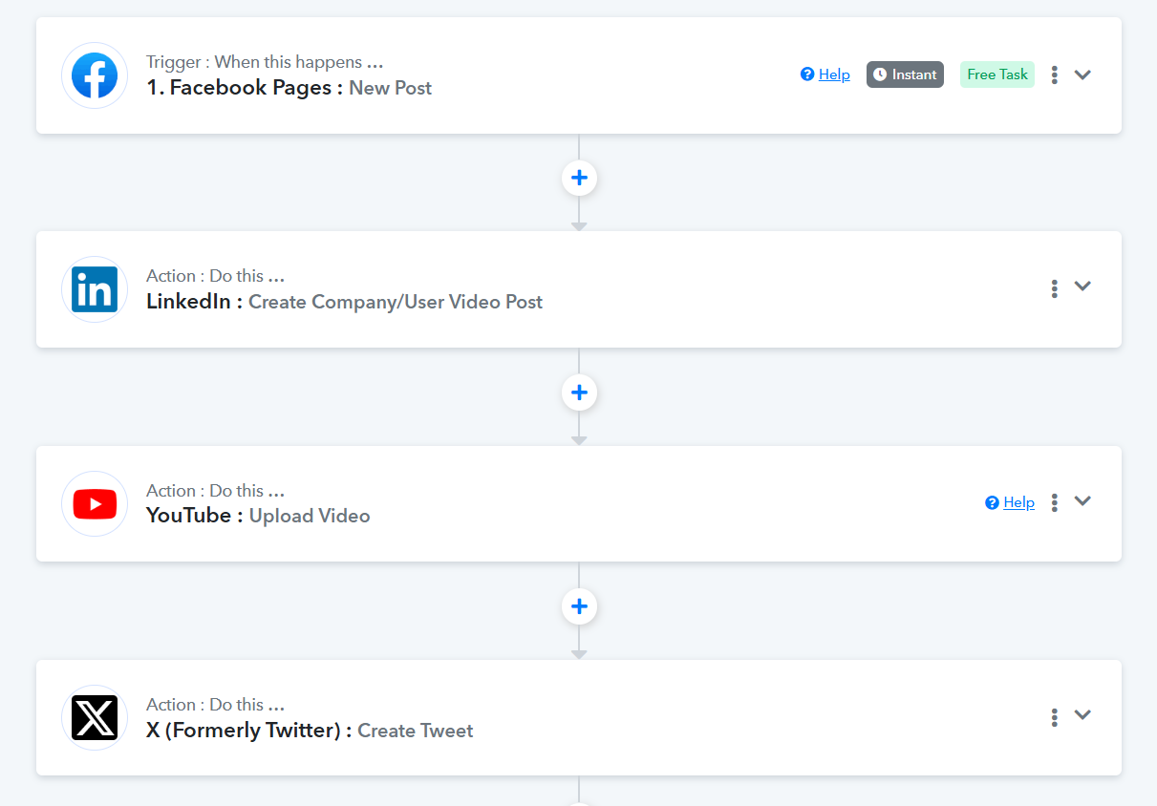Screen dimensions: 1157x806
Task: Click the Free Task badge
Action: click(x=997, y=74)
